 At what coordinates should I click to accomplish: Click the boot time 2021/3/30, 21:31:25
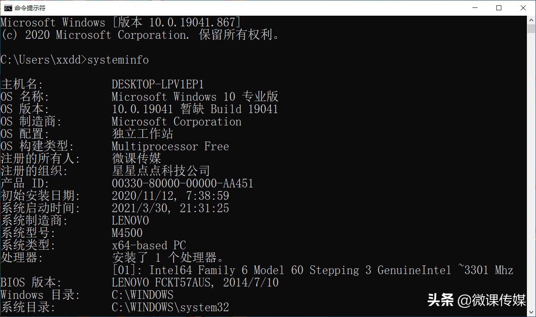pos(170,208)
